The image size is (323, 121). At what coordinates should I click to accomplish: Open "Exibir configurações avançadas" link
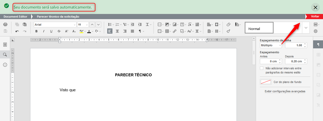point(285,91)
